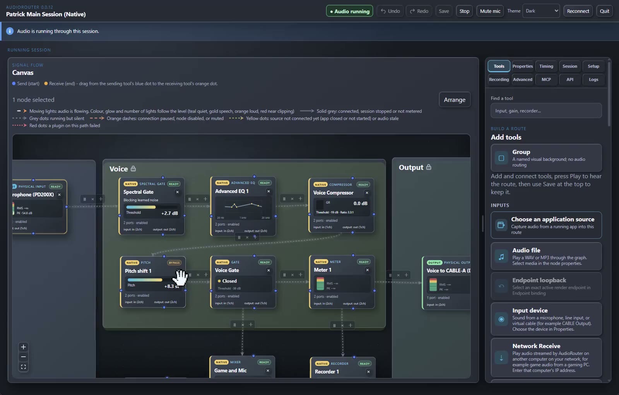Image resolution: width=619 pixels, height=395 pixels.
Task: Add a Group tool
Action: 546,158
